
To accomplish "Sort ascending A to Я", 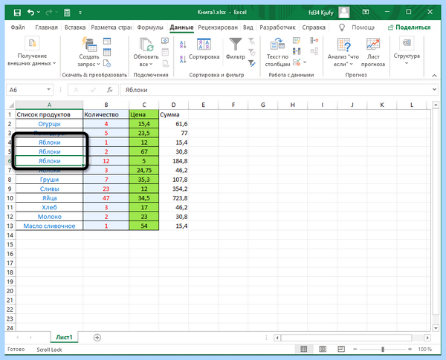I will [x=183, y=45].
